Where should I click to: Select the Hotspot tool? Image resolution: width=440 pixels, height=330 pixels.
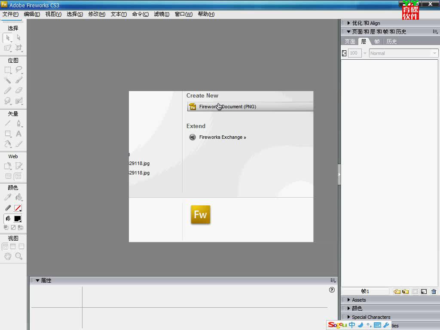8,166
